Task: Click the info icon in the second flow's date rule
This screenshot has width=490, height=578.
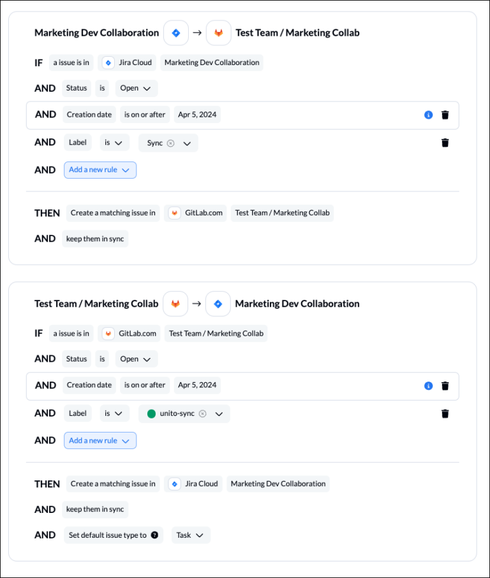Action: coord(428,385)
